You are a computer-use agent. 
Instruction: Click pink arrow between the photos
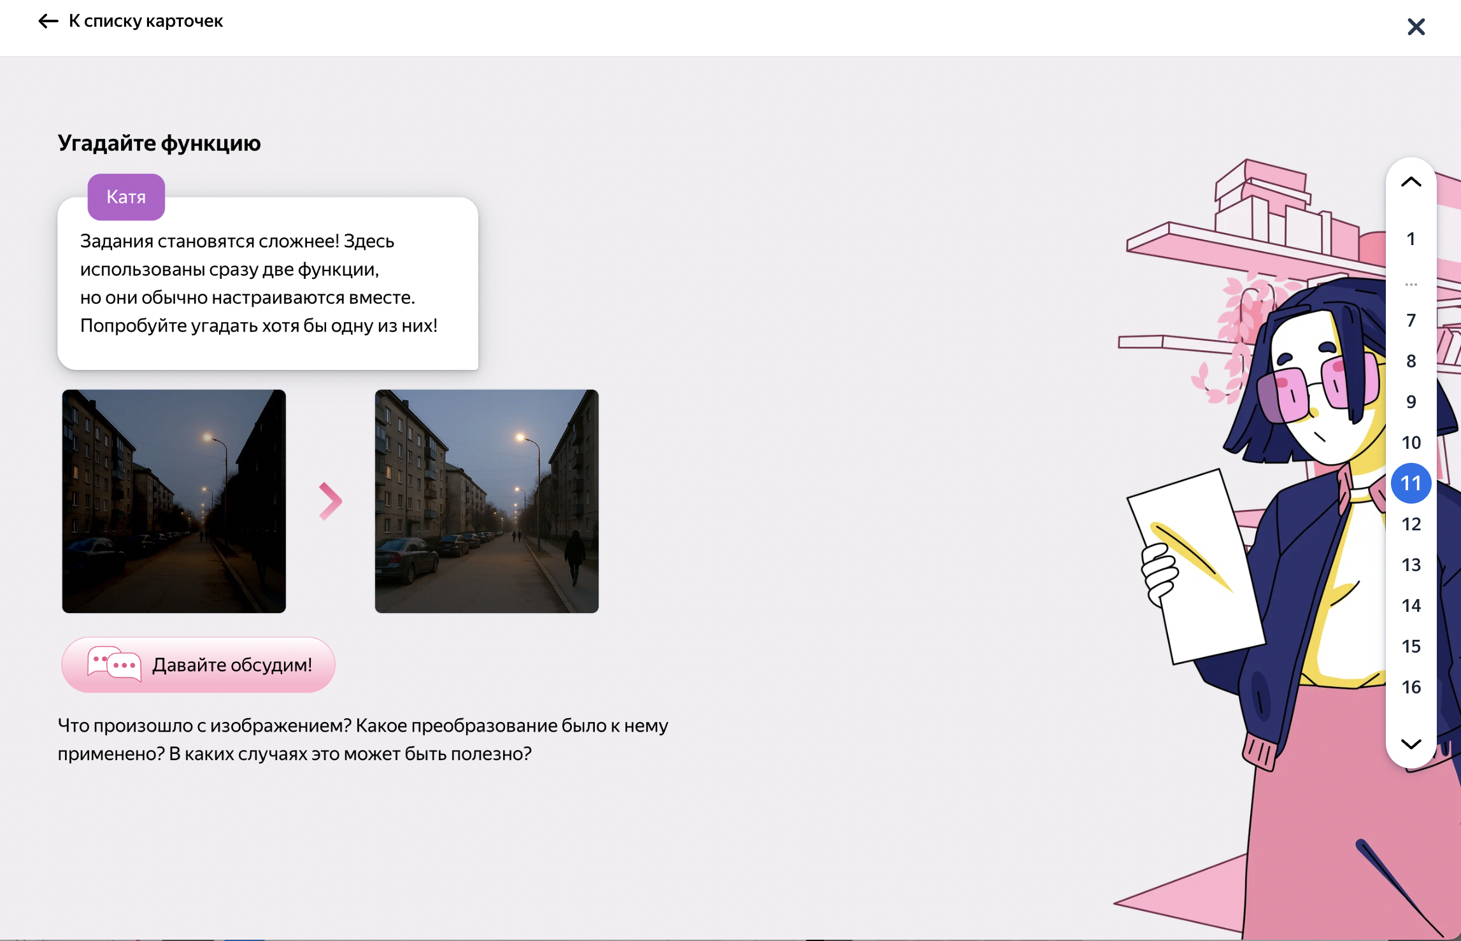(330, 501)
